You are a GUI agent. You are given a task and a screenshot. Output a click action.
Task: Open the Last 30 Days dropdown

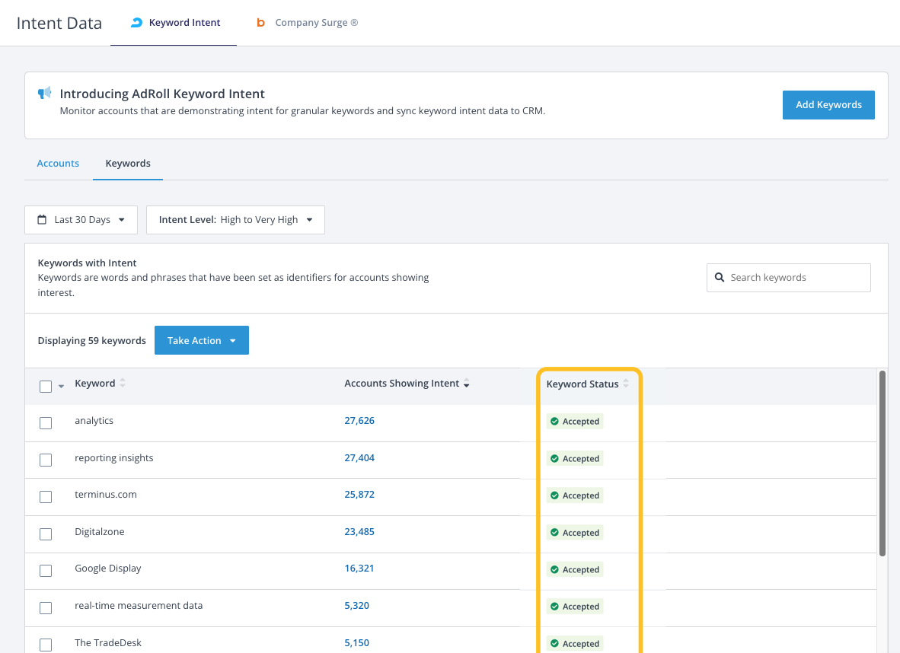pyautogui.click(x=81, y=220)
